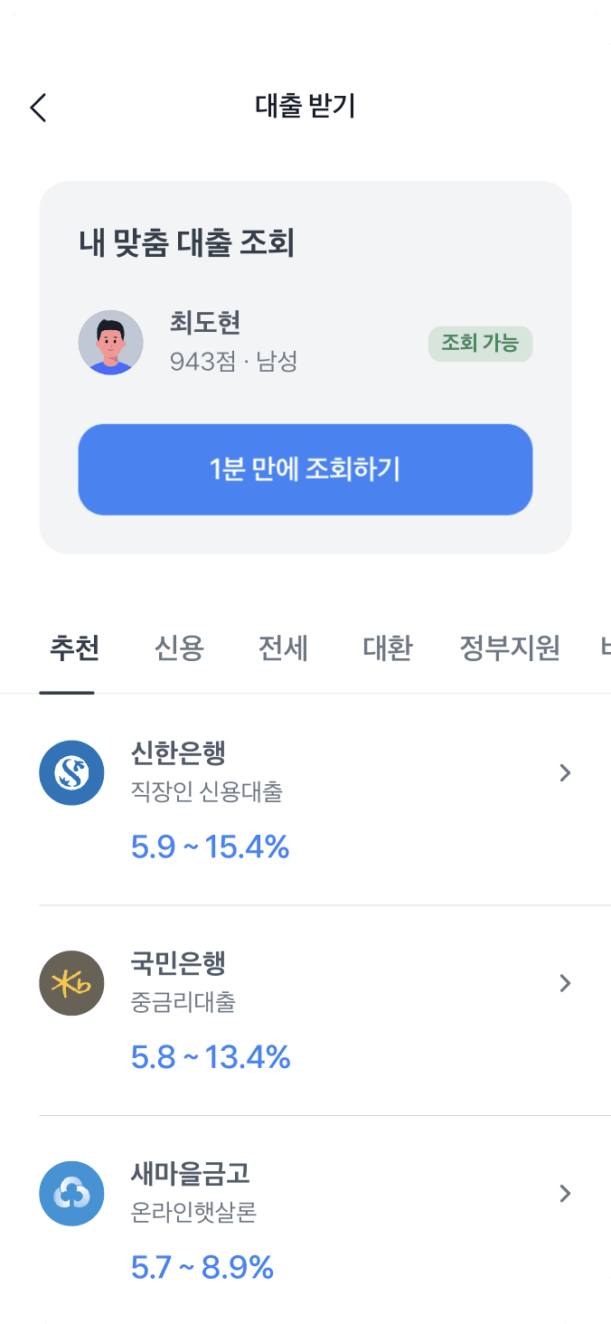Tap the 조회 가능 status badge
Viewport: 611px width, 1324px height.
point(480,344)
